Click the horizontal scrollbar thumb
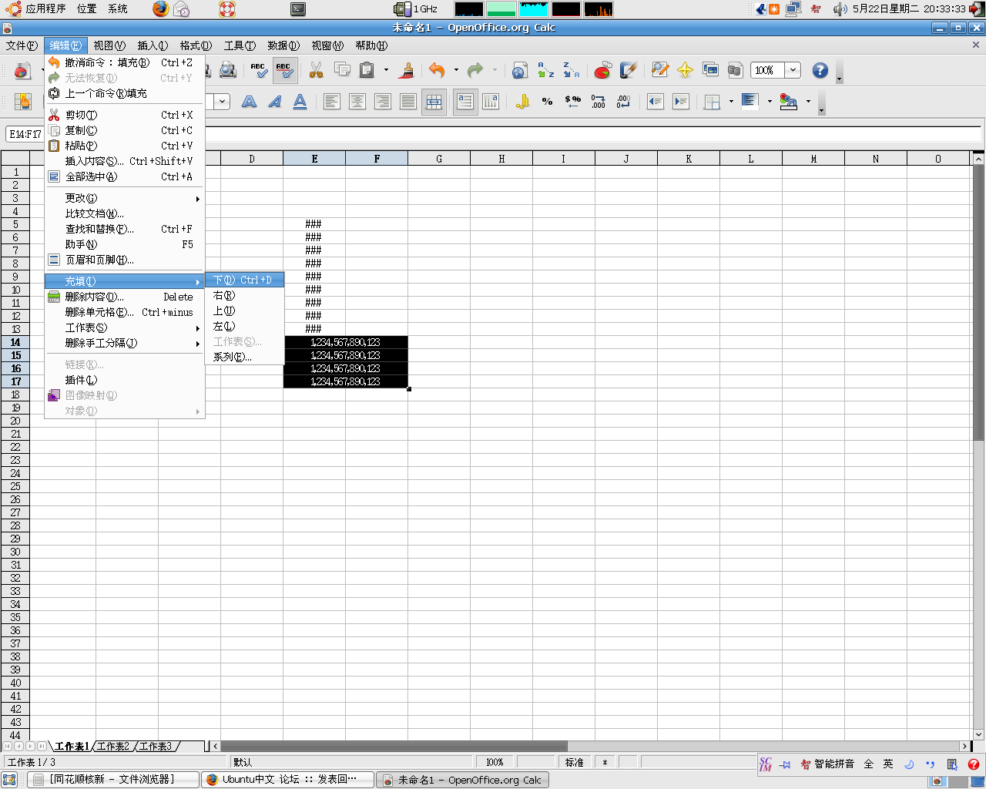986x789 pixels. [394, 746]
